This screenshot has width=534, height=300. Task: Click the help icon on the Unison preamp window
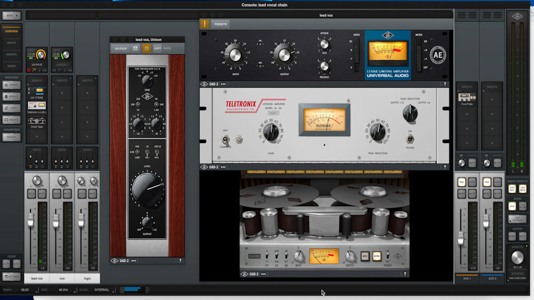pyautogui.click(x=180, y=261)
